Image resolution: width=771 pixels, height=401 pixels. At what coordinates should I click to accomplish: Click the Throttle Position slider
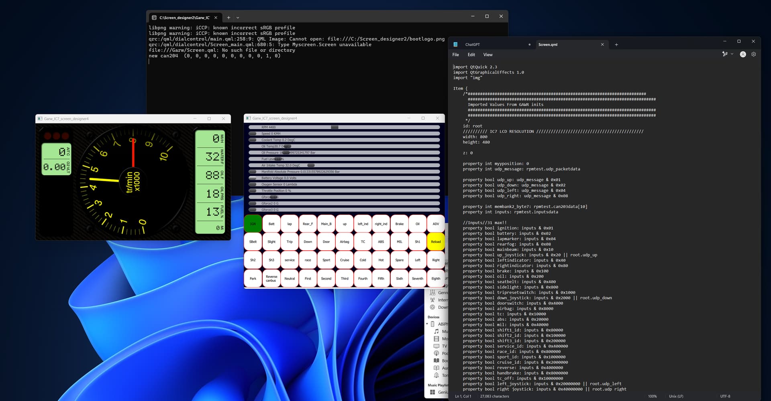[x=344, y=191]
